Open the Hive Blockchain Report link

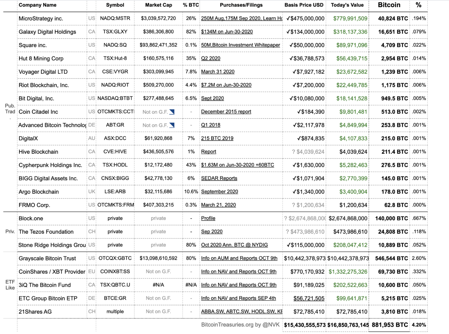tap(209, 152)
